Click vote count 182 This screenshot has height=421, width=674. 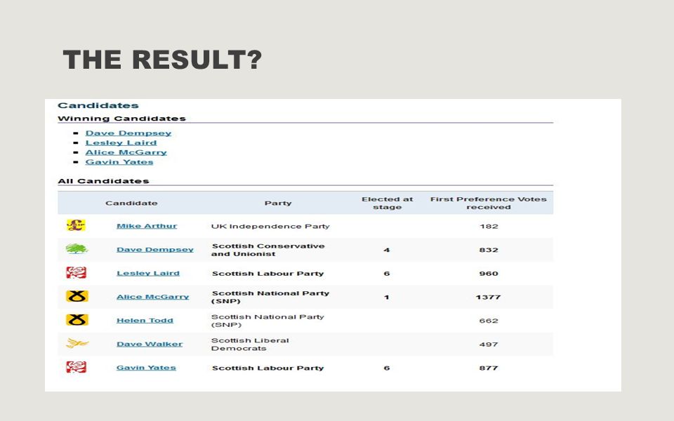(x=489, y=227)
